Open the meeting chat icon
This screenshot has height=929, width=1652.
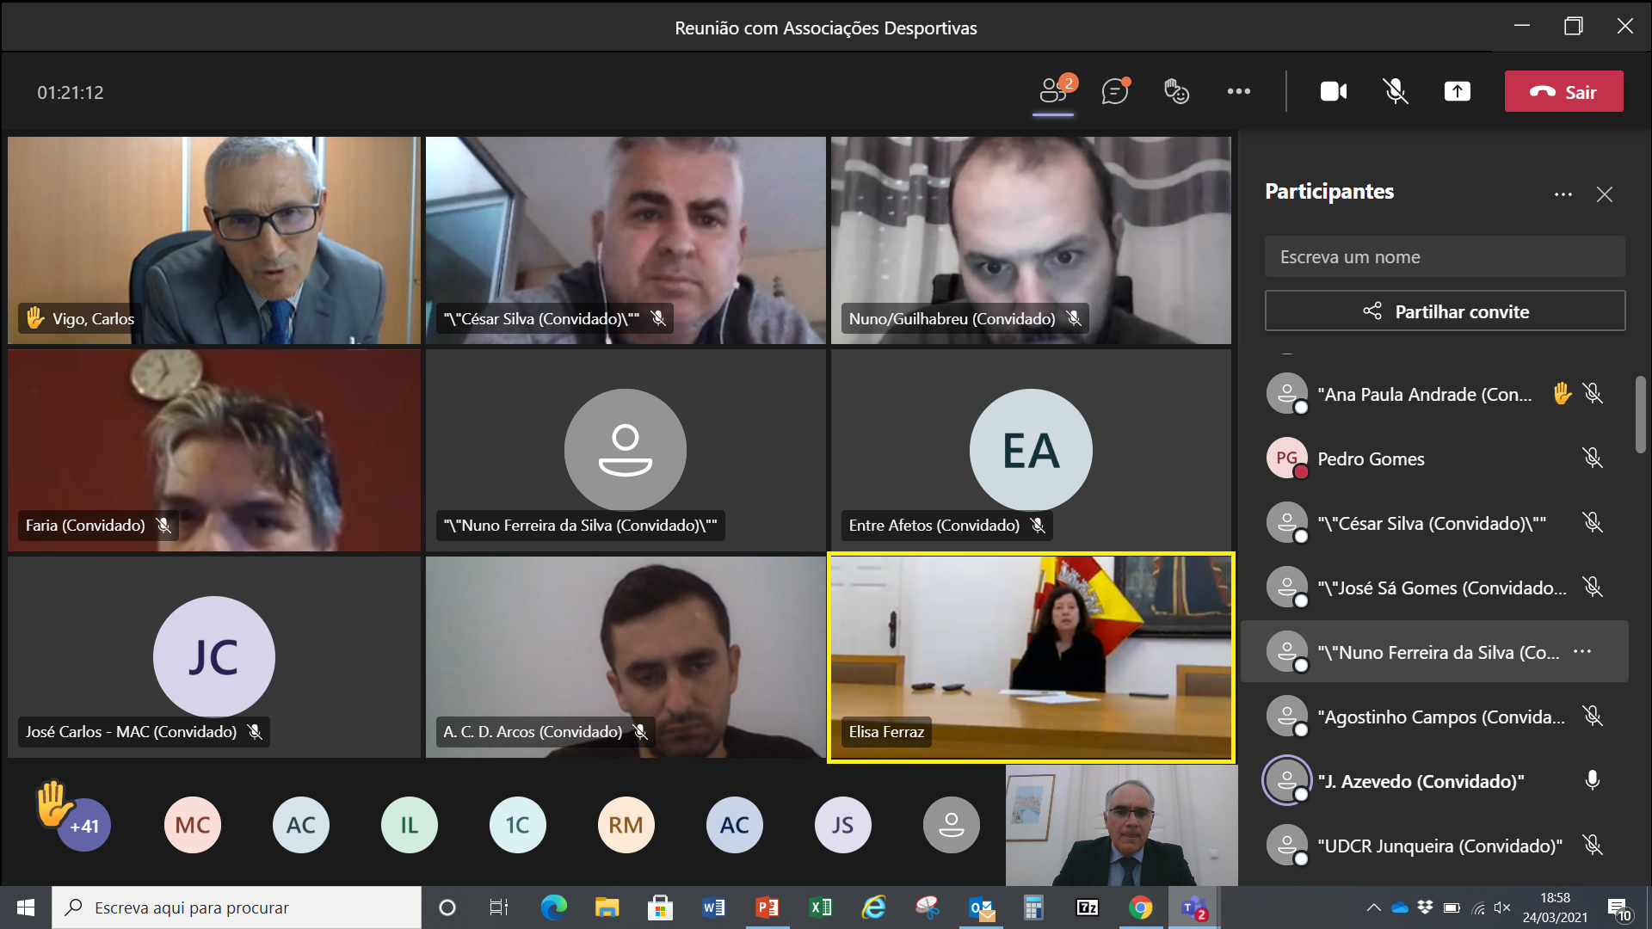point(1115,91)
